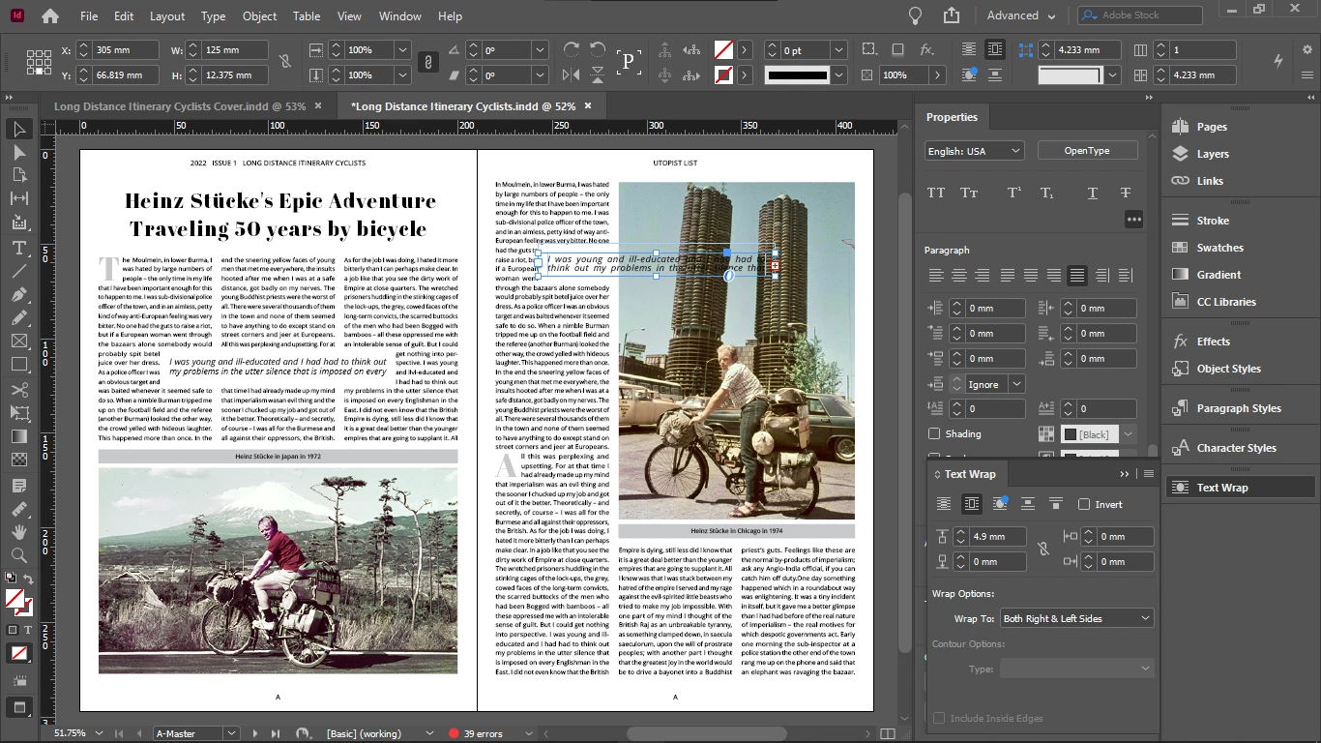The width and height of the screenshot is (1321, 743).
Task: Pick the Zoom tool magnifier
Action: pos(19,555)
